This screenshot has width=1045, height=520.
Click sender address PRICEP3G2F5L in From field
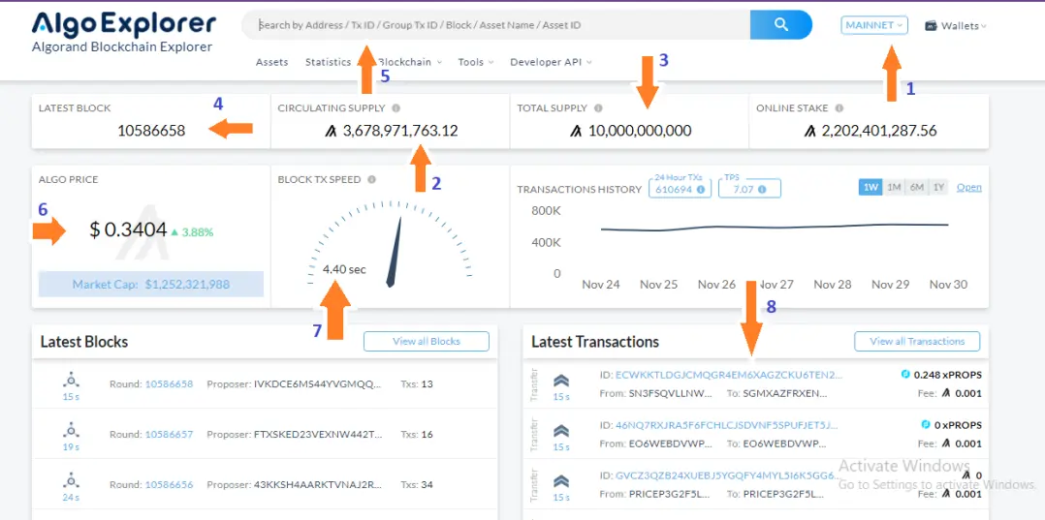671,494
